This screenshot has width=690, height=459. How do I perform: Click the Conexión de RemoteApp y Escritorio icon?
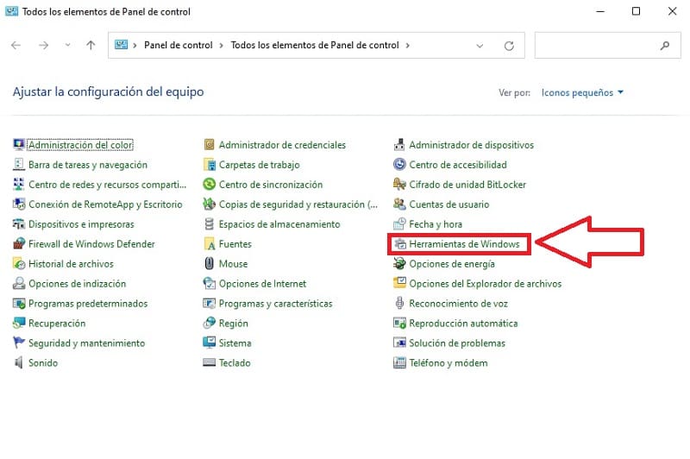pyautogui.click(x=18, y=204)
